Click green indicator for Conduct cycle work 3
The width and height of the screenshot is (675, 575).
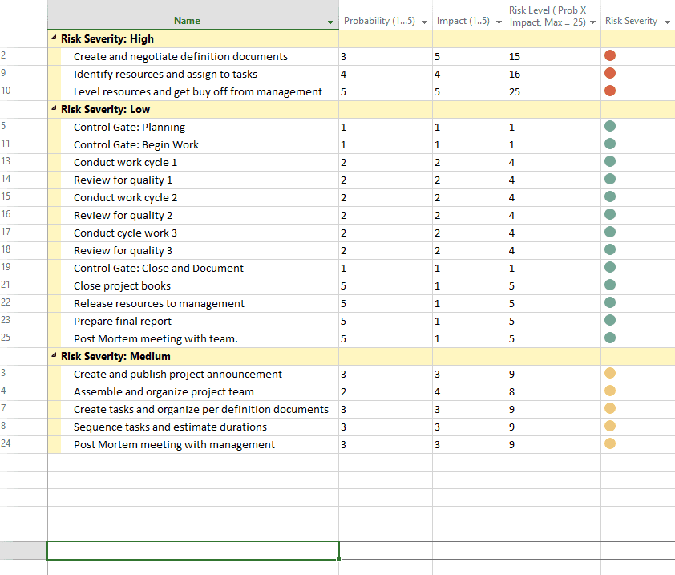[x=610, y=232]
